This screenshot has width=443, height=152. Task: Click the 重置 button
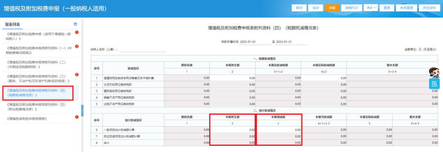click(387, 8)
